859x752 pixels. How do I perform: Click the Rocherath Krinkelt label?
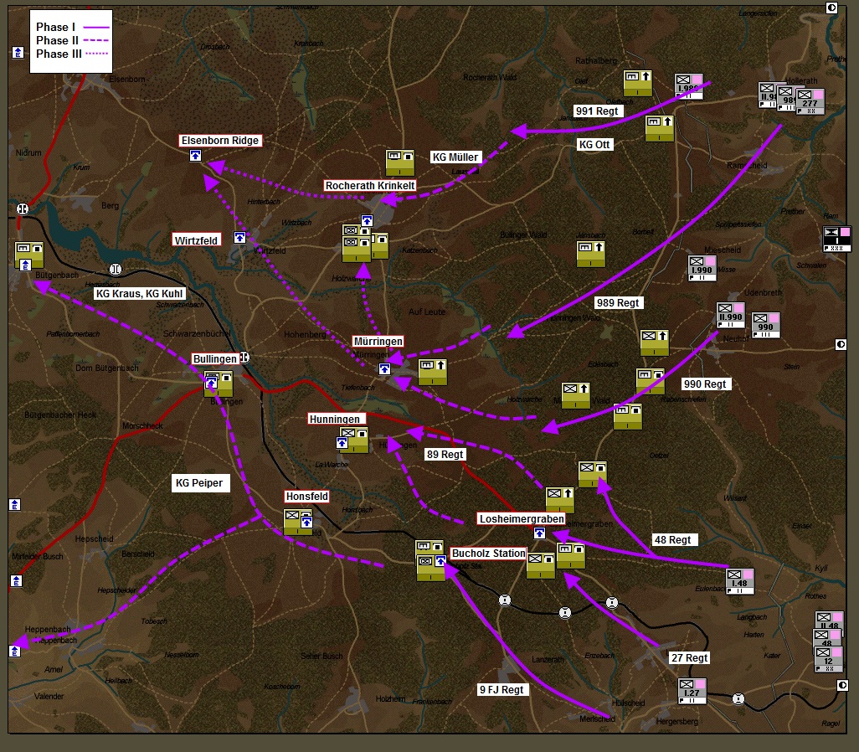tap(370, 186)
